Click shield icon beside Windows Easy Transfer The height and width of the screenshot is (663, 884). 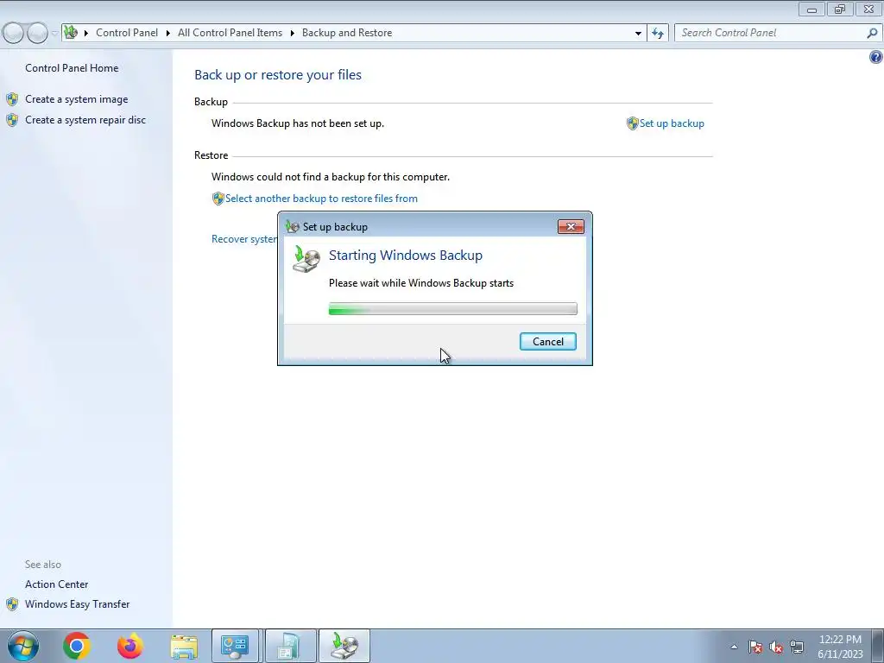pyautogui.click(x=12, y=604)
